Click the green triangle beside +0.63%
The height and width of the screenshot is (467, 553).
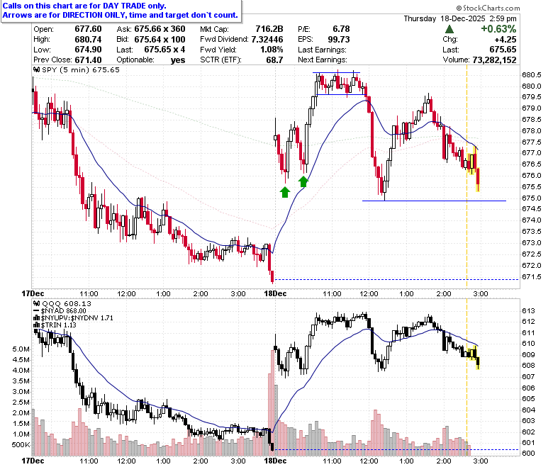pos(449,29)
